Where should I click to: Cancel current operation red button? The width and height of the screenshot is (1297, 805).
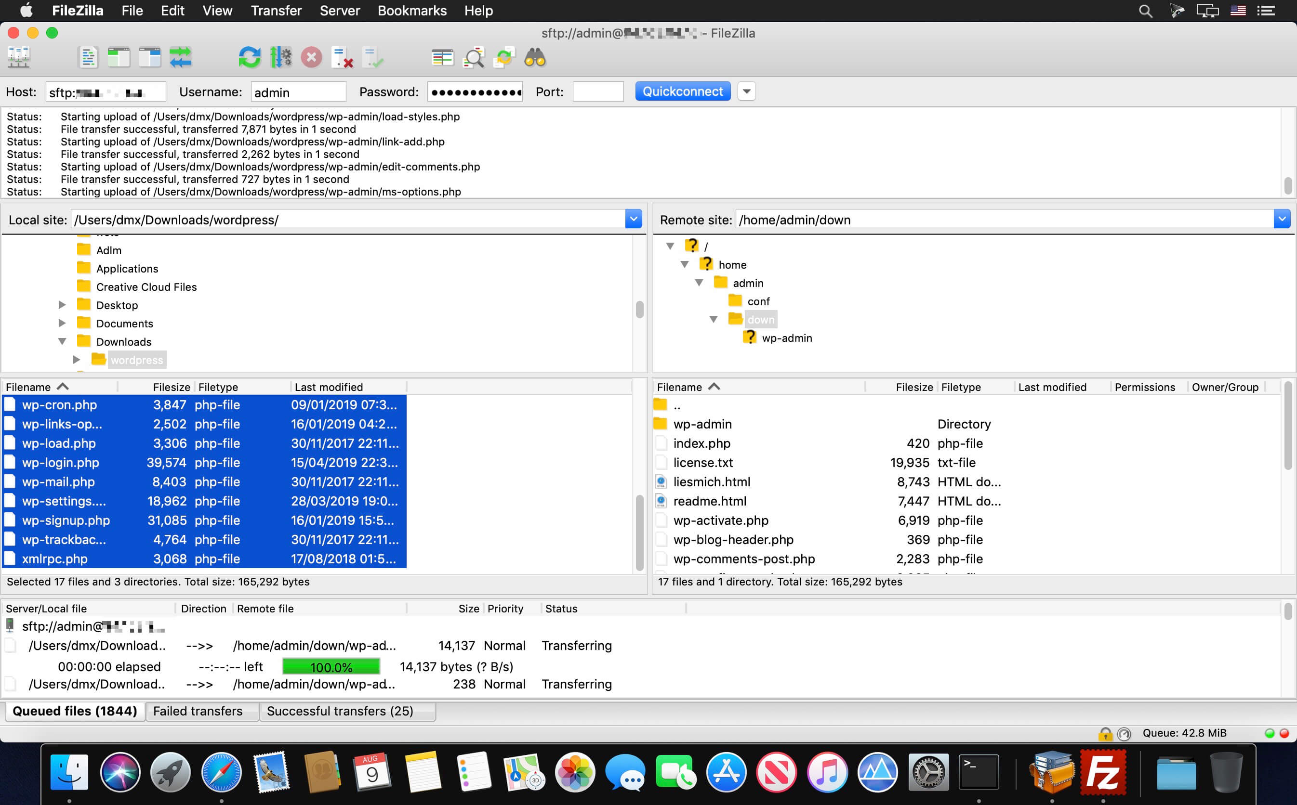tap(311, 57)
